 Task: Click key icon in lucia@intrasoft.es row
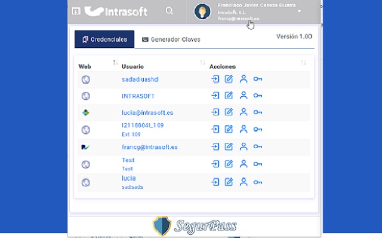[258, 112]
